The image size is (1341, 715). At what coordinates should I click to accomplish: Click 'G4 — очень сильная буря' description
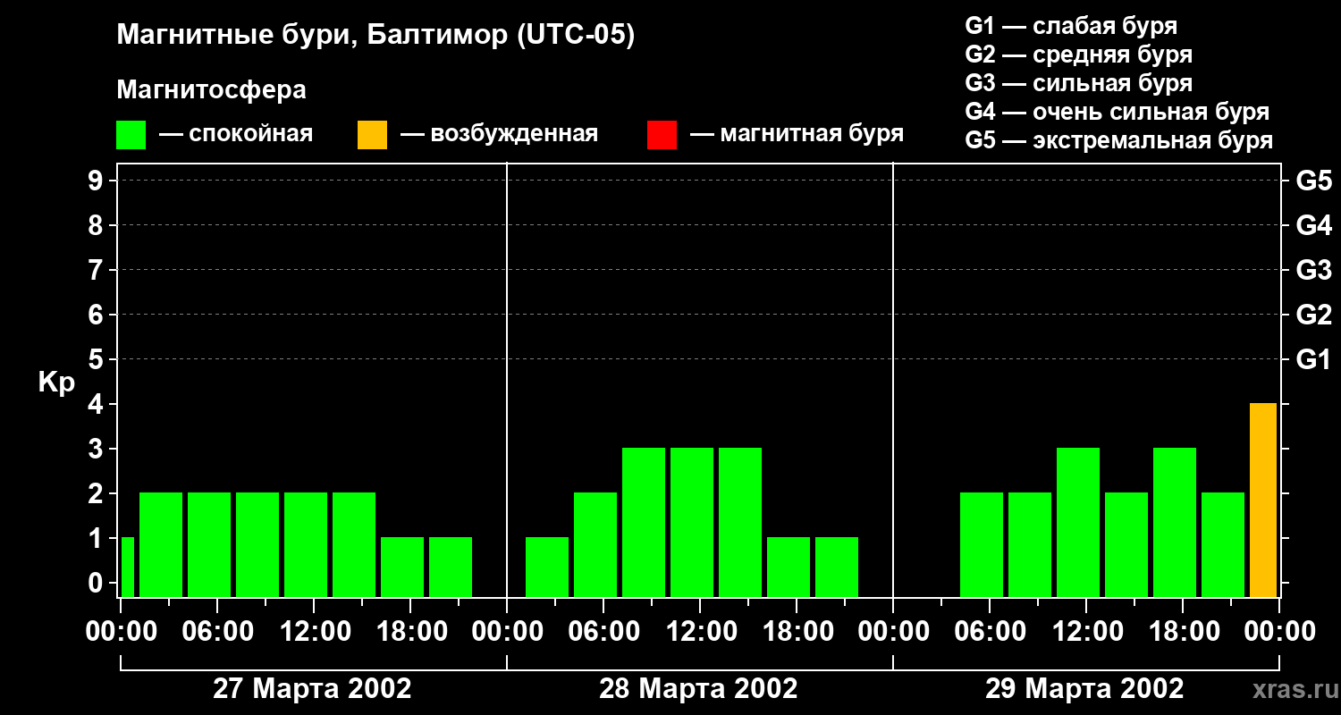click(x=1117, y=112)
